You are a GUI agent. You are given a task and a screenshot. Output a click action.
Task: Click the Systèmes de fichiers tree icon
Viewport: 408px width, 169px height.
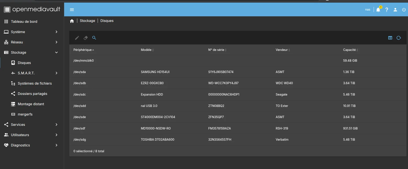(13, 83)
